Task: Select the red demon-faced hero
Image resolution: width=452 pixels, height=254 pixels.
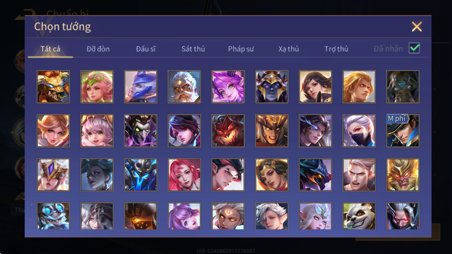Action: pyautogui.click(x=228, y=131)
